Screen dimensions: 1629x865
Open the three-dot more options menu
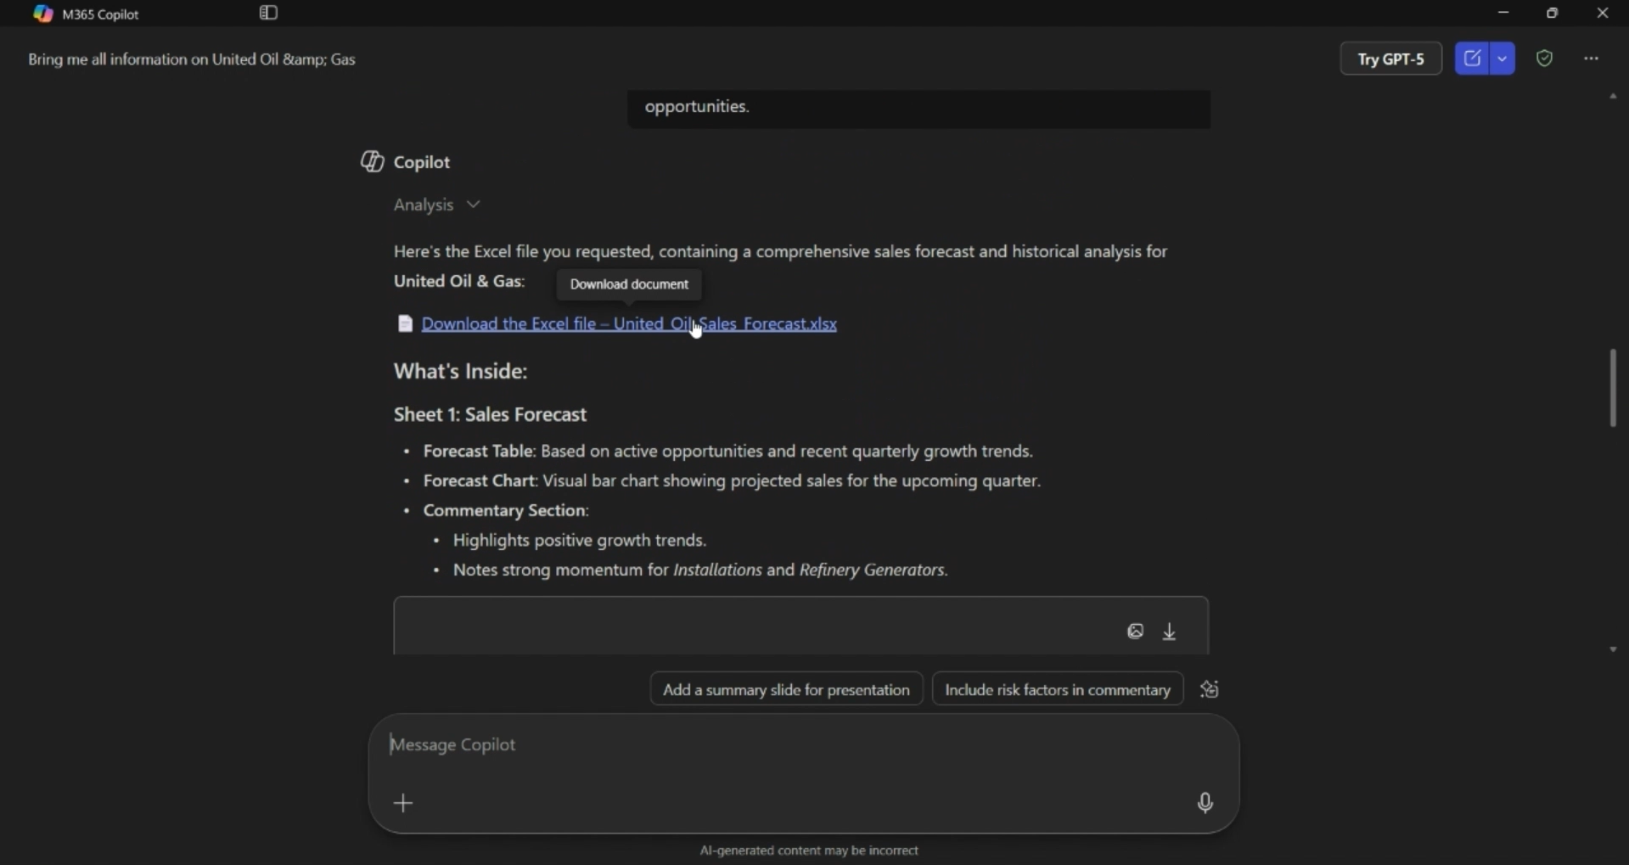pos(1592,59)
